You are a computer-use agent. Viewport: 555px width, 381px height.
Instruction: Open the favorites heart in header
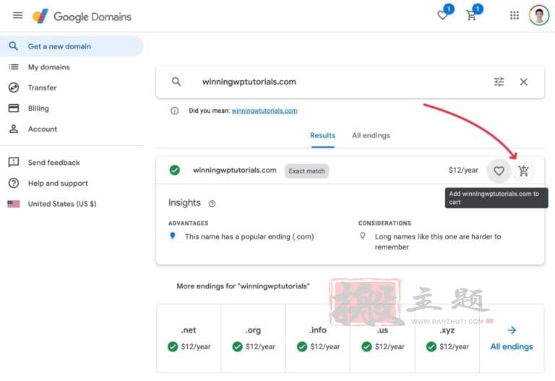[x=442, y=15]
